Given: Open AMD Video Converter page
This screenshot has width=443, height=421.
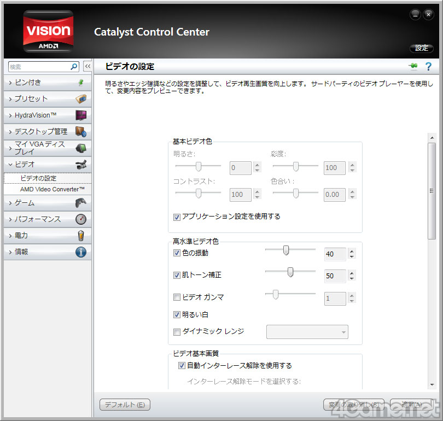Looking at the screenshot, I should [x=48, y=189].
